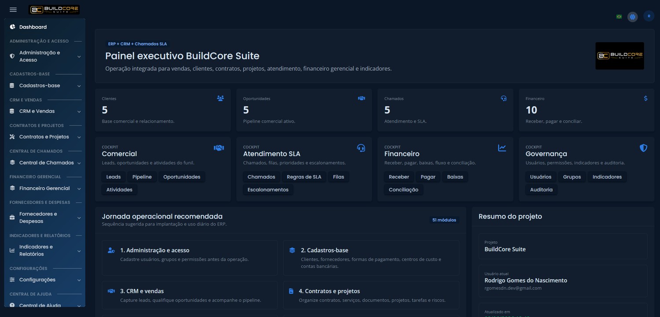Open the Auditoria button
The height and width of the screenshot is (317, 660).
541,189
